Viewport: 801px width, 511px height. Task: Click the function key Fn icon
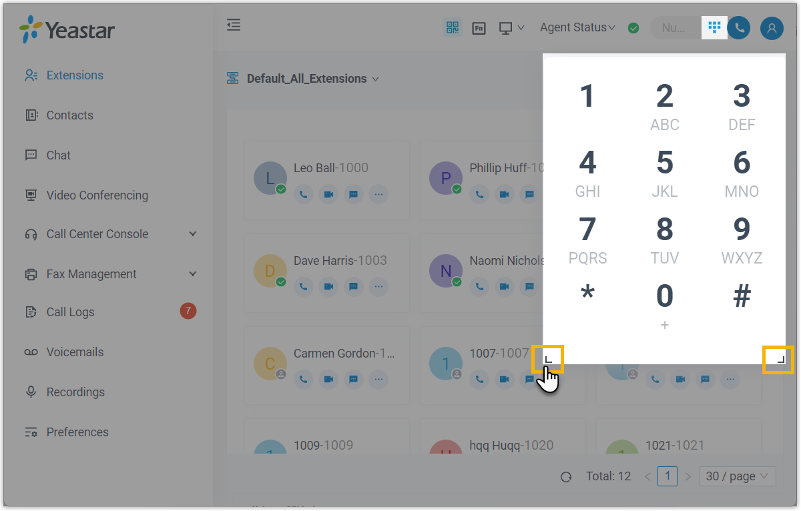point(479,28)
